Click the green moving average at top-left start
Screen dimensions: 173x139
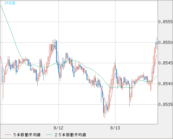click(x=1, y=6)
